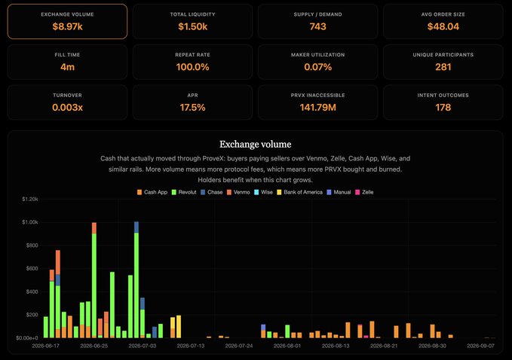The height and width of the screenshot is (360, 512).
Task: Click the $48.04 value
Action: (443, 26)
